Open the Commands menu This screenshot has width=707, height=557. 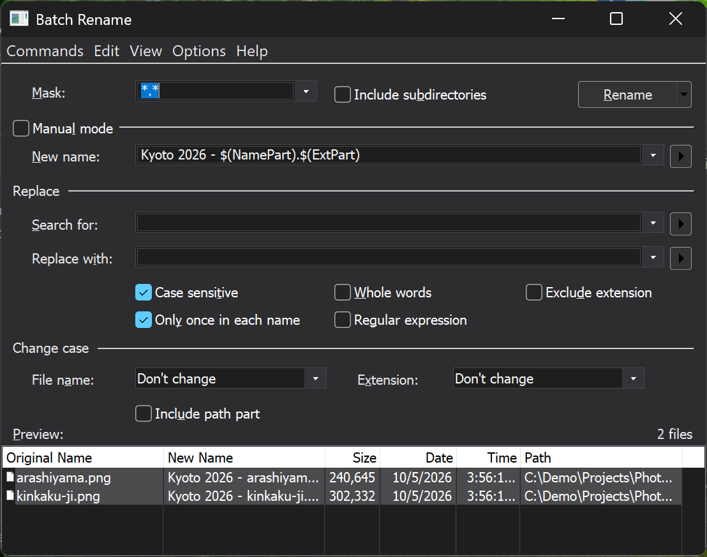(45, 51)
